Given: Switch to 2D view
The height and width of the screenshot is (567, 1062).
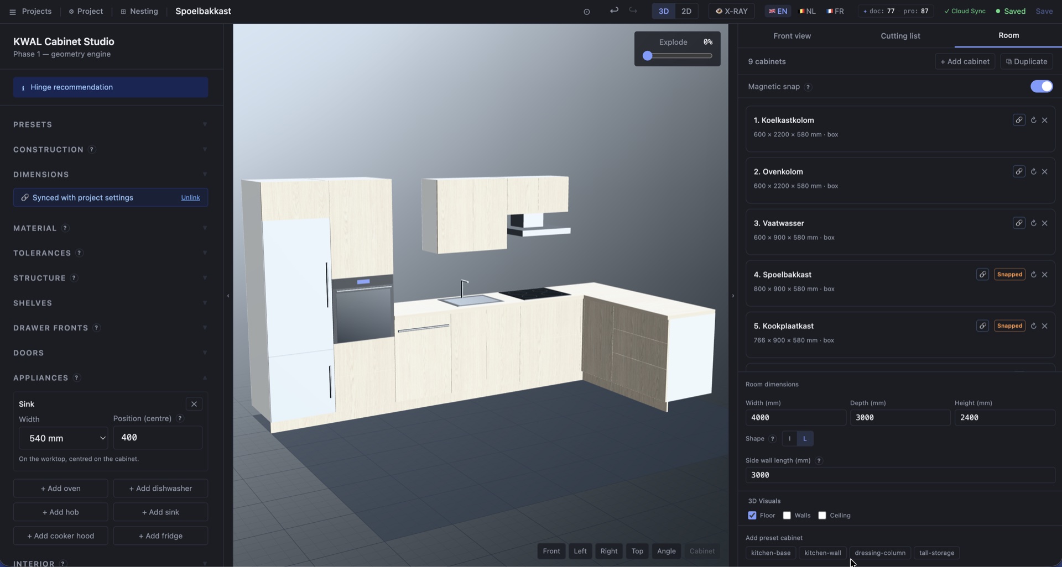Looking at the screenshot, I should pyautogui.click(x=686, y=11).
